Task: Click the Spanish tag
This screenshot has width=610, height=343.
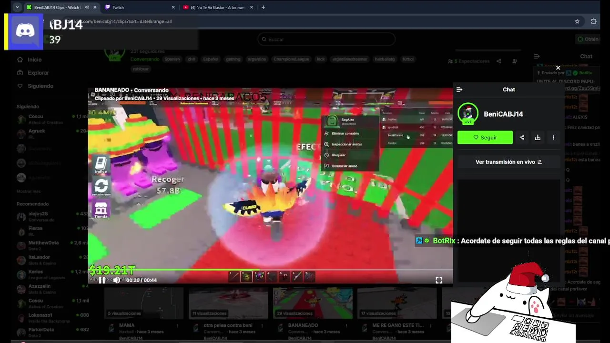Action: coord(172,59)
